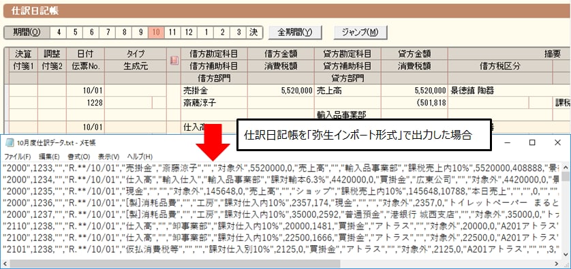571x269 pixels.
Task: Click the 期間(O) button
Action: pos(27,32)
